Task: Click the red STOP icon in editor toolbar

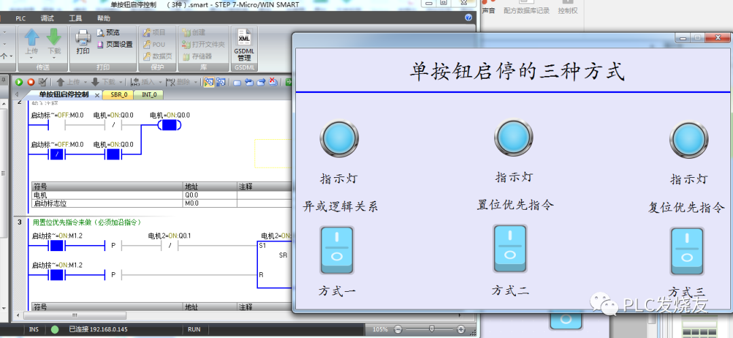Action: [x=31, y=82]
